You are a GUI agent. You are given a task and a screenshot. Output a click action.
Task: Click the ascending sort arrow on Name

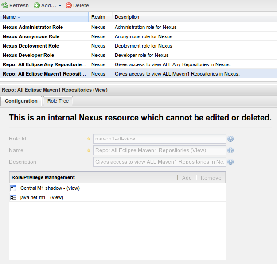[x=19, y=17]
